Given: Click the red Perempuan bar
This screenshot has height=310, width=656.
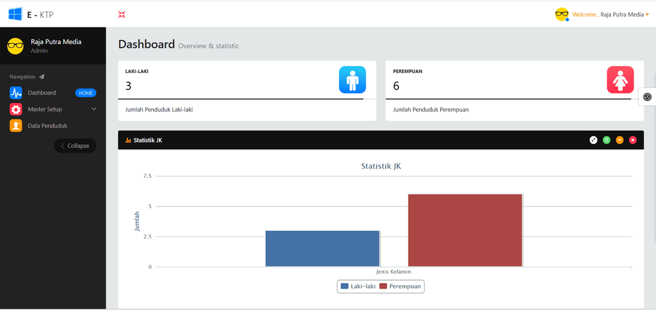Looking at the screenshot, I should click(465, 230).
